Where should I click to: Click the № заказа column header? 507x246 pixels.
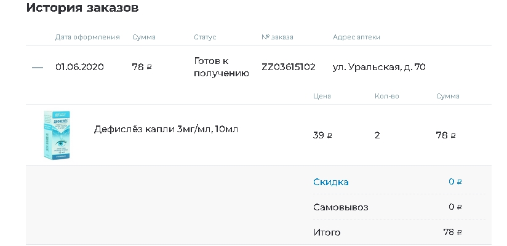277,37
